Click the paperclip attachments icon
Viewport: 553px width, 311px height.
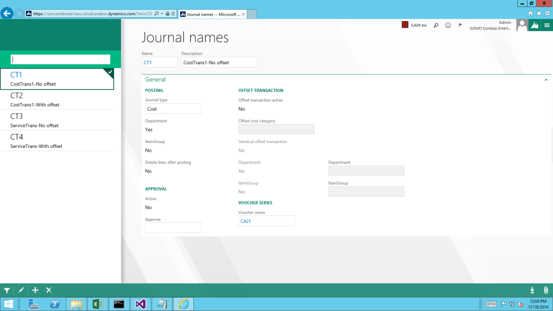tap(545, 290)
